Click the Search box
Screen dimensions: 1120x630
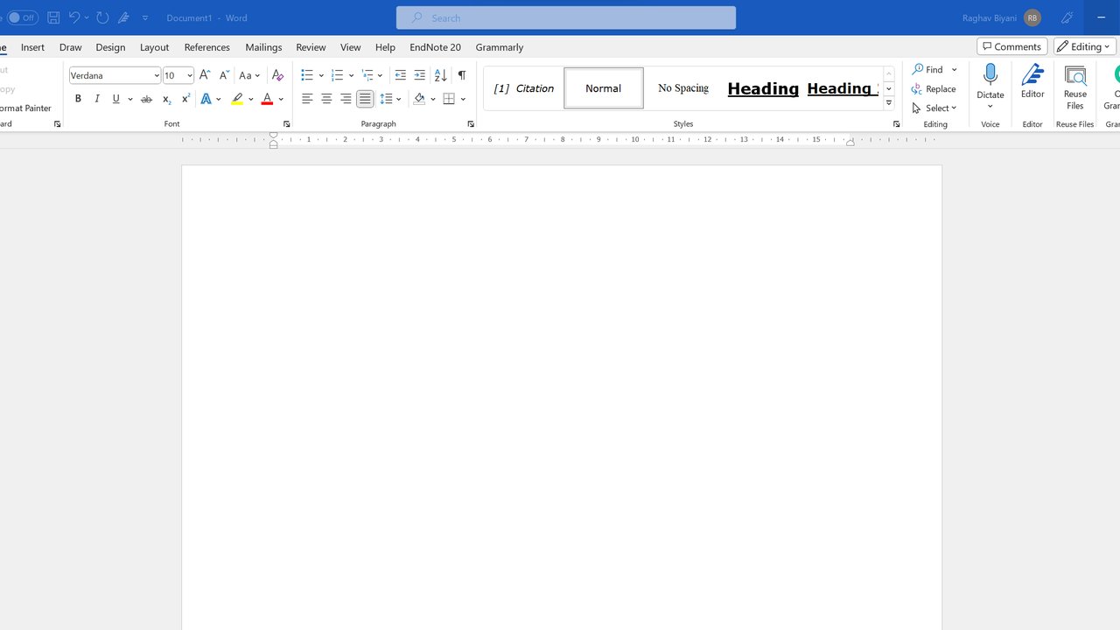(x=565, y=17)
